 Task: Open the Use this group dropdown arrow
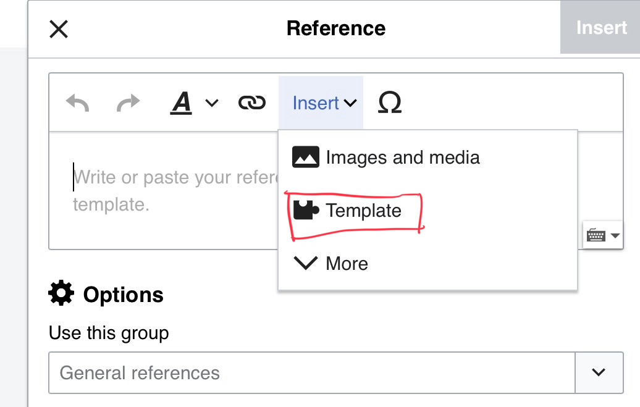pyautogui.click(x=597, y=372)
